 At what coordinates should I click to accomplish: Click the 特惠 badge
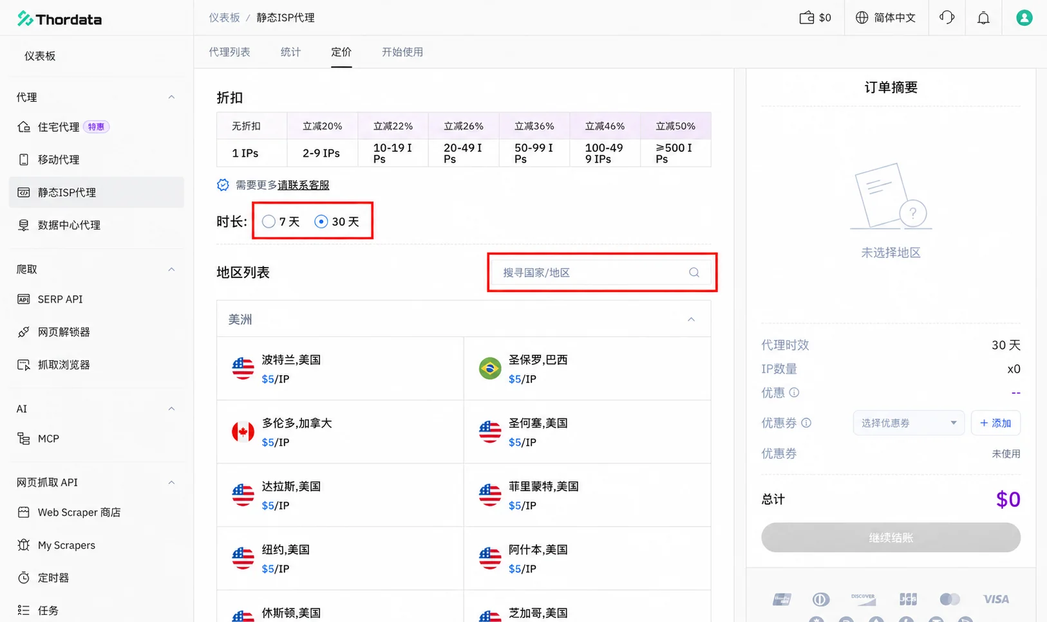click(x=96, y=127)
